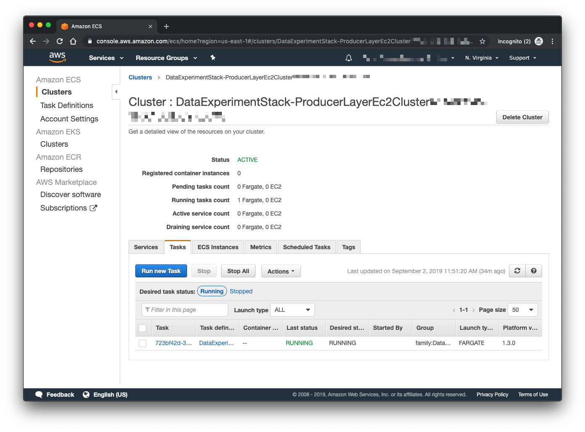Click the language globe icon
The width and height of the screenshot is (585, 432).
pos(86,395)
